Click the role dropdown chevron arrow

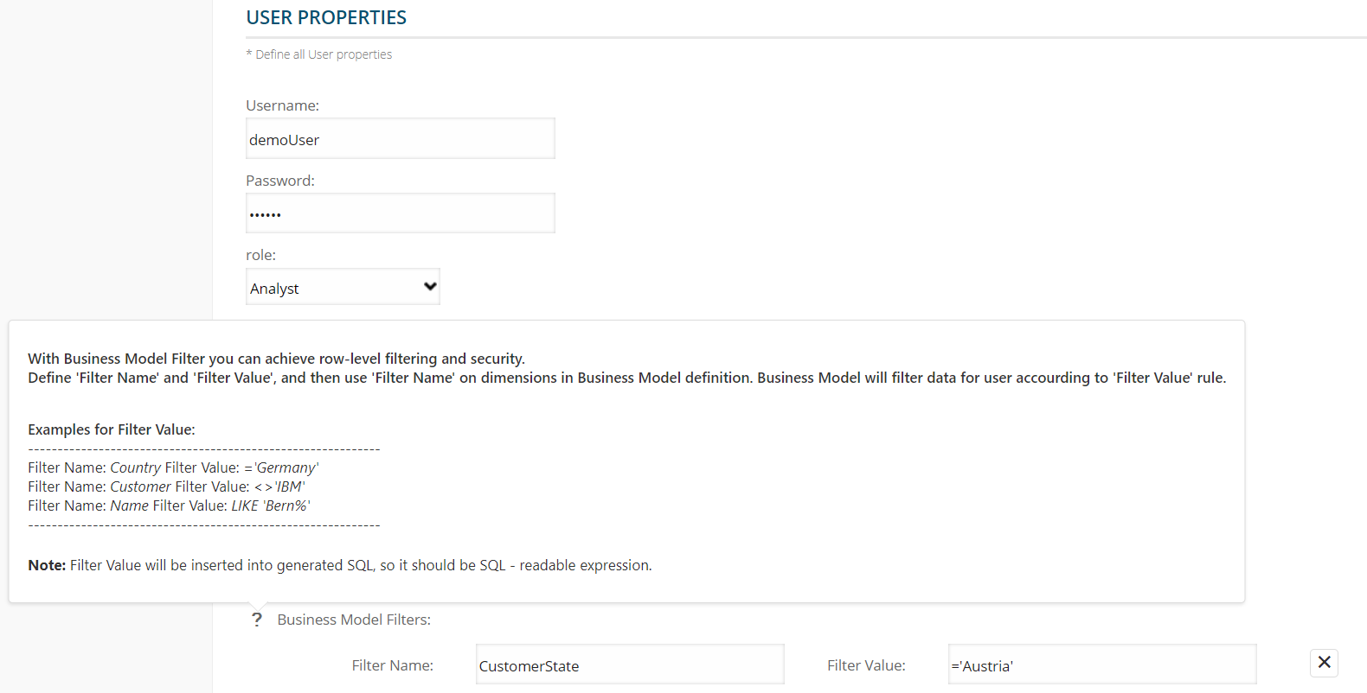pyautogui.click(x=430, y=287)
